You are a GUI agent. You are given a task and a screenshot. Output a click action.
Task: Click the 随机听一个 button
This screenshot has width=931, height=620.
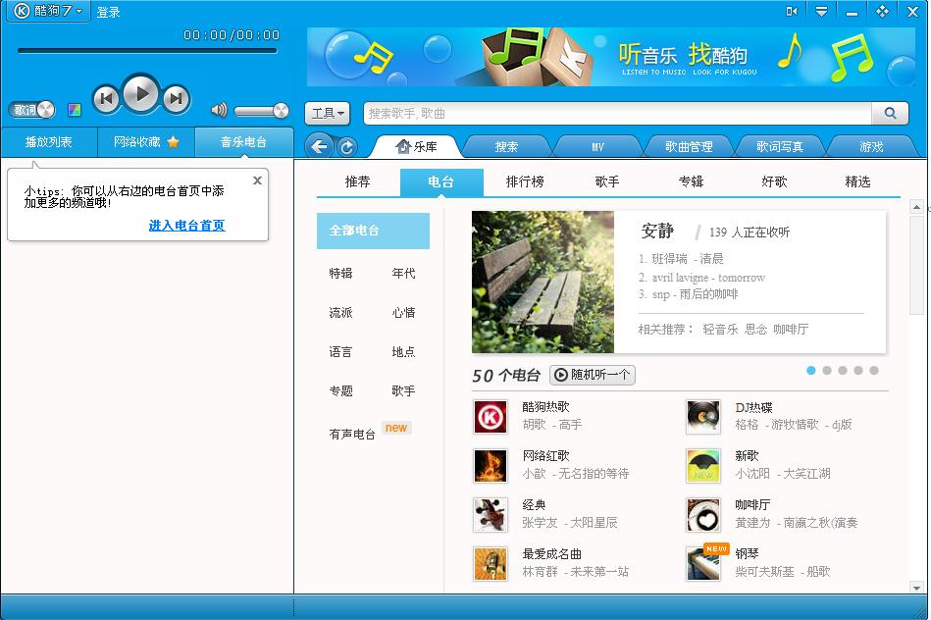593,375
